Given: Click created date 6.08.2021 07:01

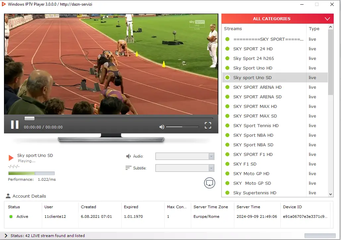Looking at the screenshot, I should [96, 216].
